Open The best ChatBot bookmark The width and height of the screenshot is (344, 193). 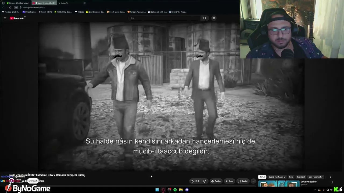(11, 12)
